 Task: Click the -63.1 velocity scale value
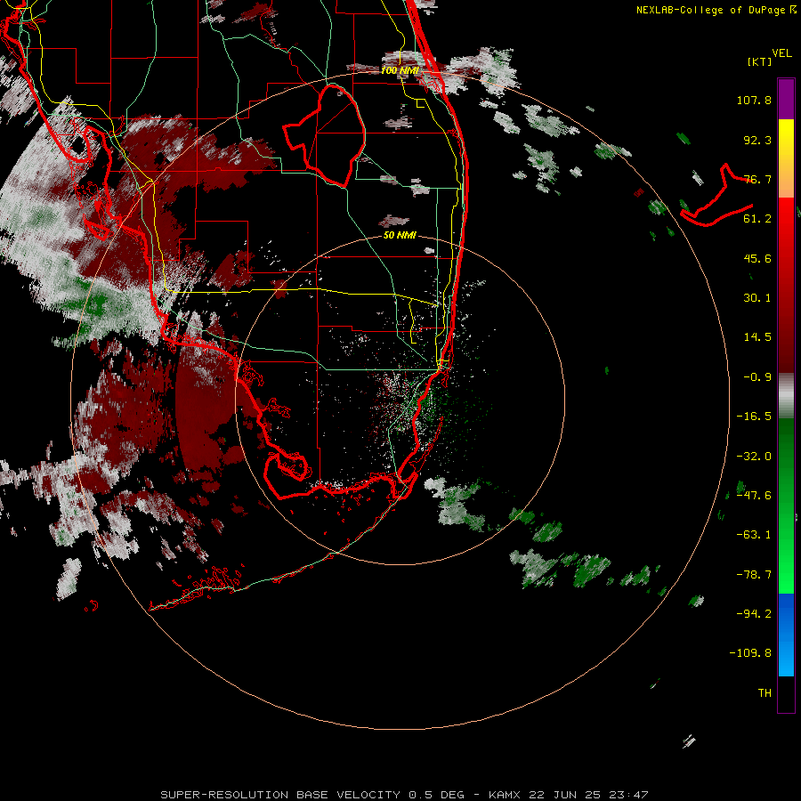[x=754, y=535]
